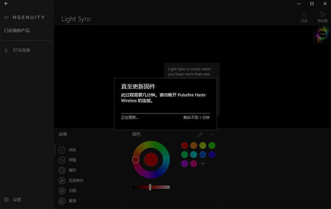Image resolution: width=331 pixels, height=209 pixels.
Task: Open 设置 settings at sidebar bottom
Action: [13, 200]
